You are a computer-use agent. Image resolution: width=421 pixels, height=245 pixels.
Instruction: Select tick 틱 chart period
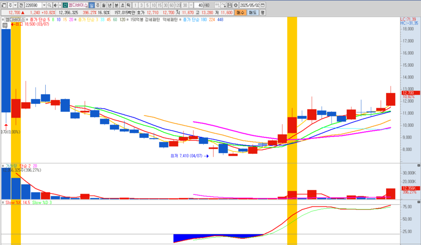[x=129, y=5]
